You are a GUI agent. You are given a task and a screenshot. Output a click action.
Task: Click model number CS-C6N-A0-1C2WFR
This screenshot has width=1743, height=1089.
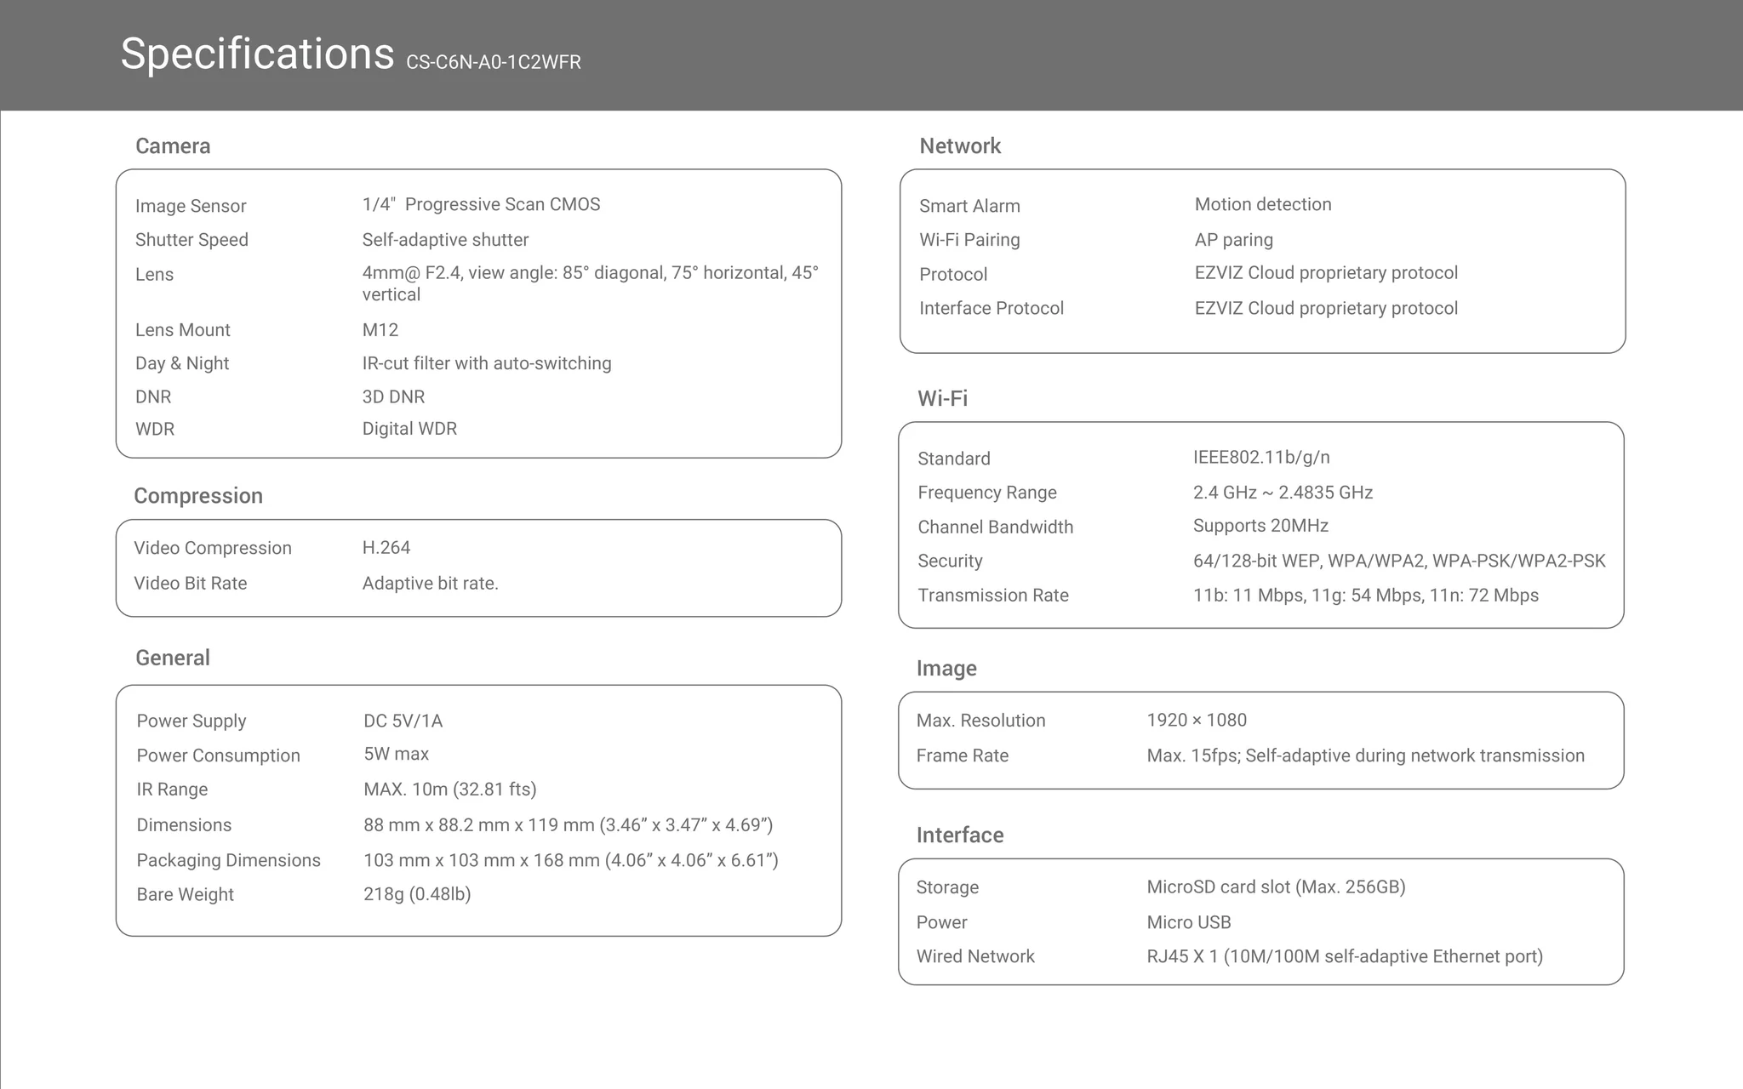[494, 63]
